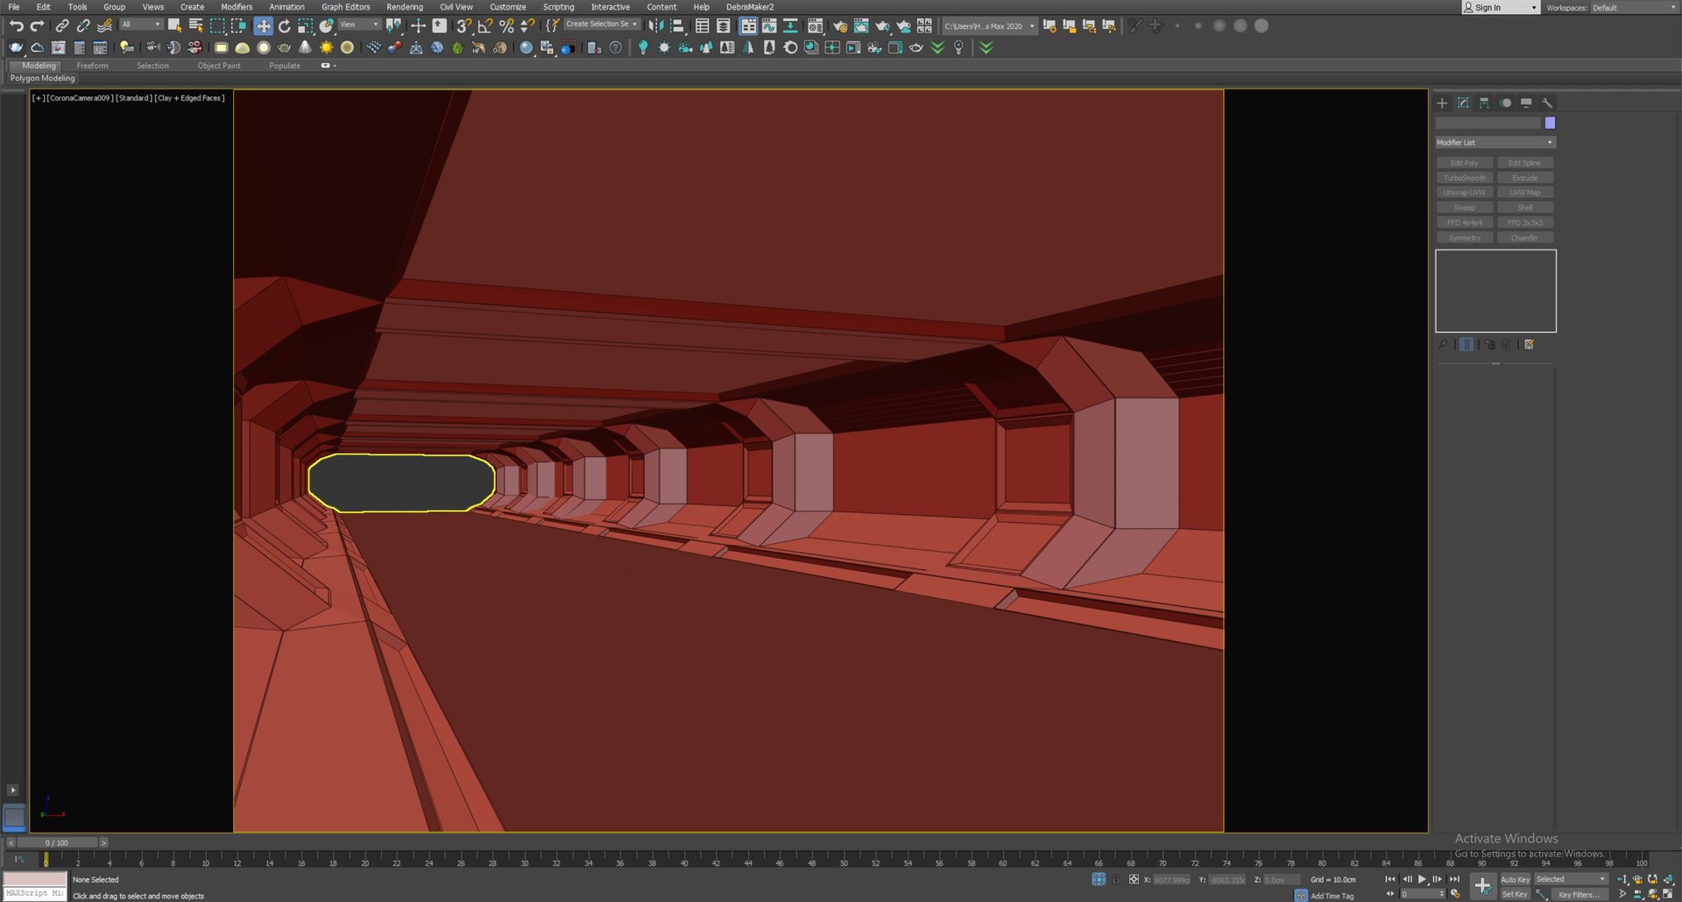This screenshot has height=902, width=1682.
Task: Click the Select Object tool
Action: 174,25
